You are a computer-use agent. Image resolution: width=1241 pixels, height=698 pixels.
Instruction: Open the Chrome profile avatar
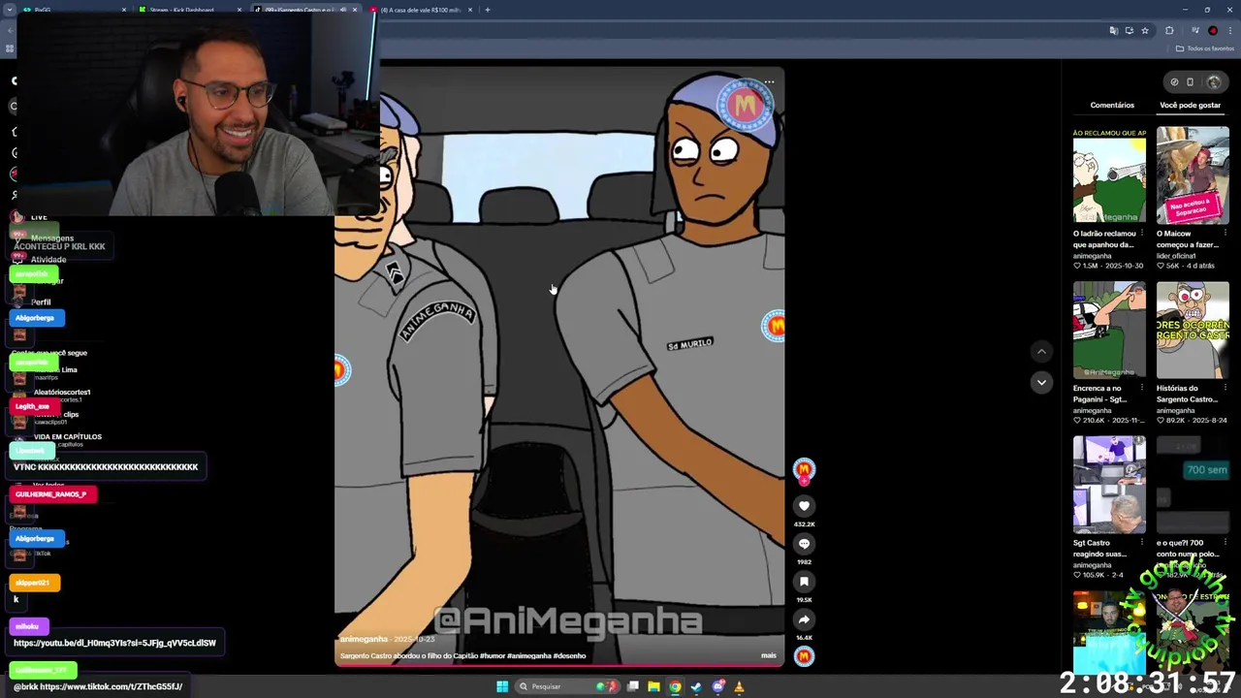tap(1213, 31)
